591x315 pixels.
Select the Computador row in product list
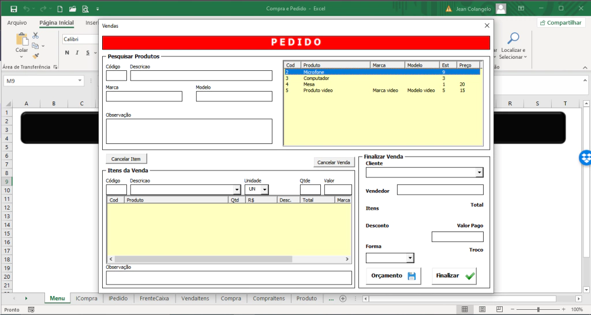click(316, 78)
